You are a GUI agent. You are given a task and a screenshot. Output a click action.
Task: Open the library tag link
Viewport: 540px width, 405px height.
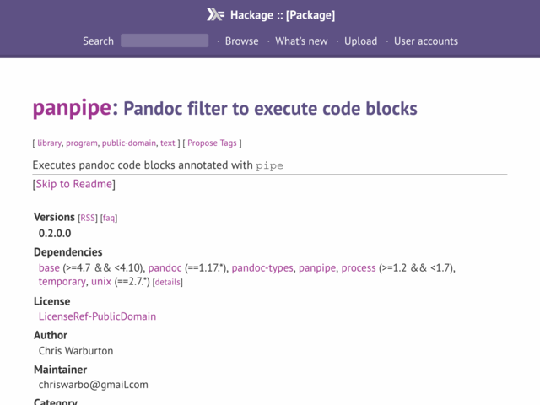(x=49, y=143)
